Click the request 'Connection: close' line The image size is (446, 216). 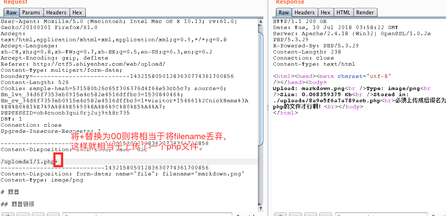coord(31,125)
